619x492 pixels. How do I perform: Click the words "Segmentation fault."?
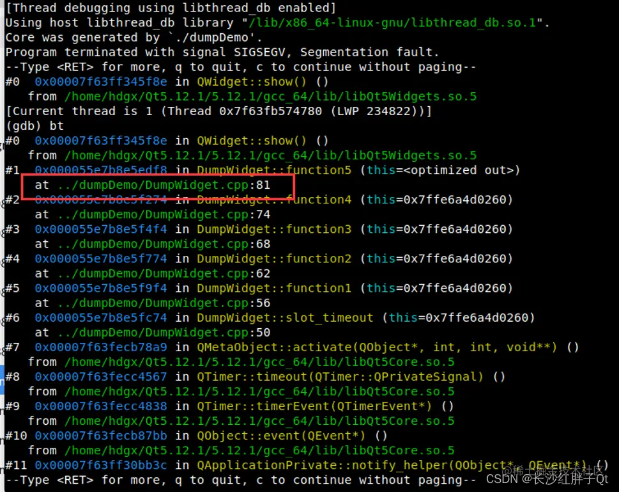coord(369,52)
